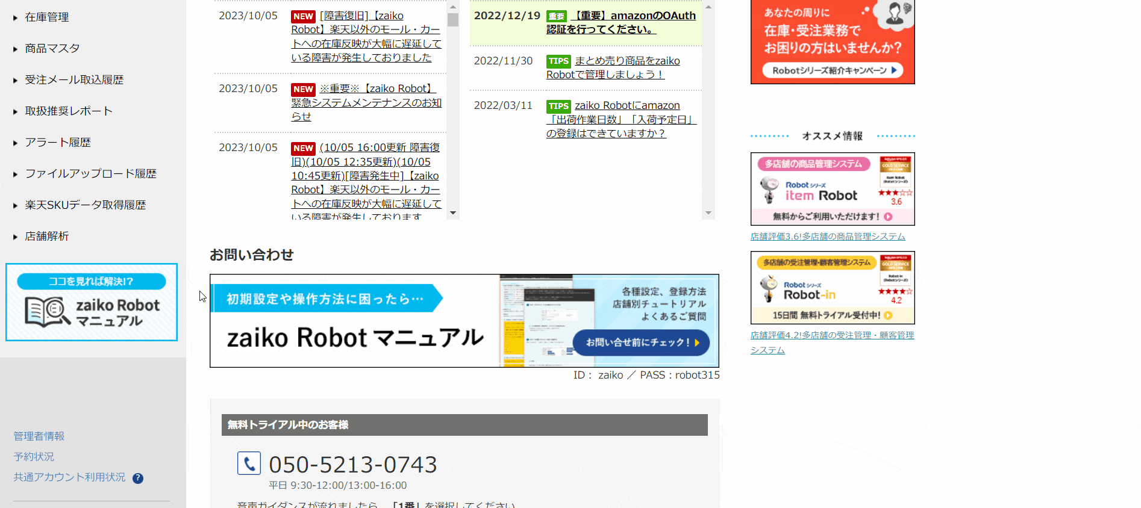Click the news list scrollbar thumb
The image size is (1141, 508).
point(453,20)
